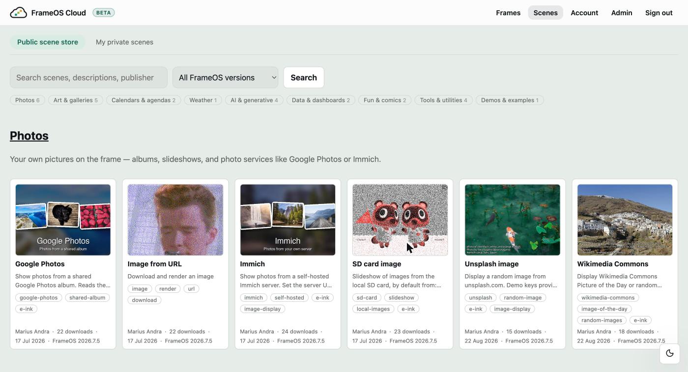Filter by the Art & galleries chip
Screen dimensions: 688x372
(x=76, y=100)
